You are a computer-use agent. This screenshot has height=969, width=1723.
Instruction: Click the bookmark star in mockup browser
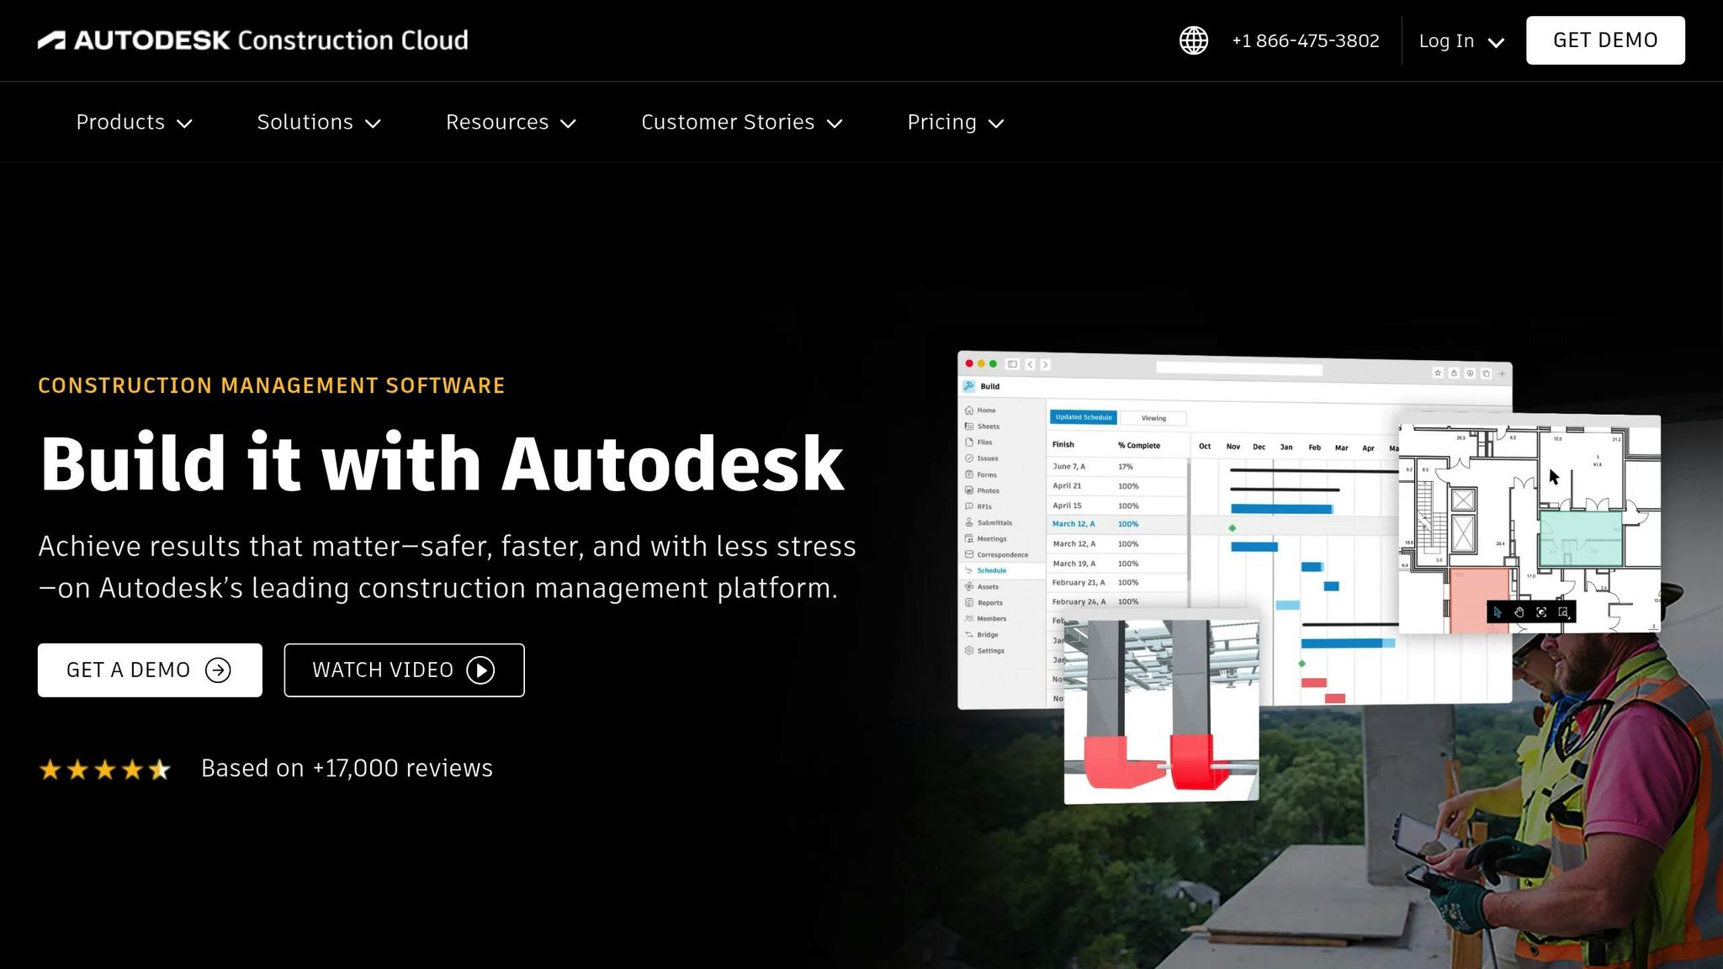click(x=1438, y=373)
